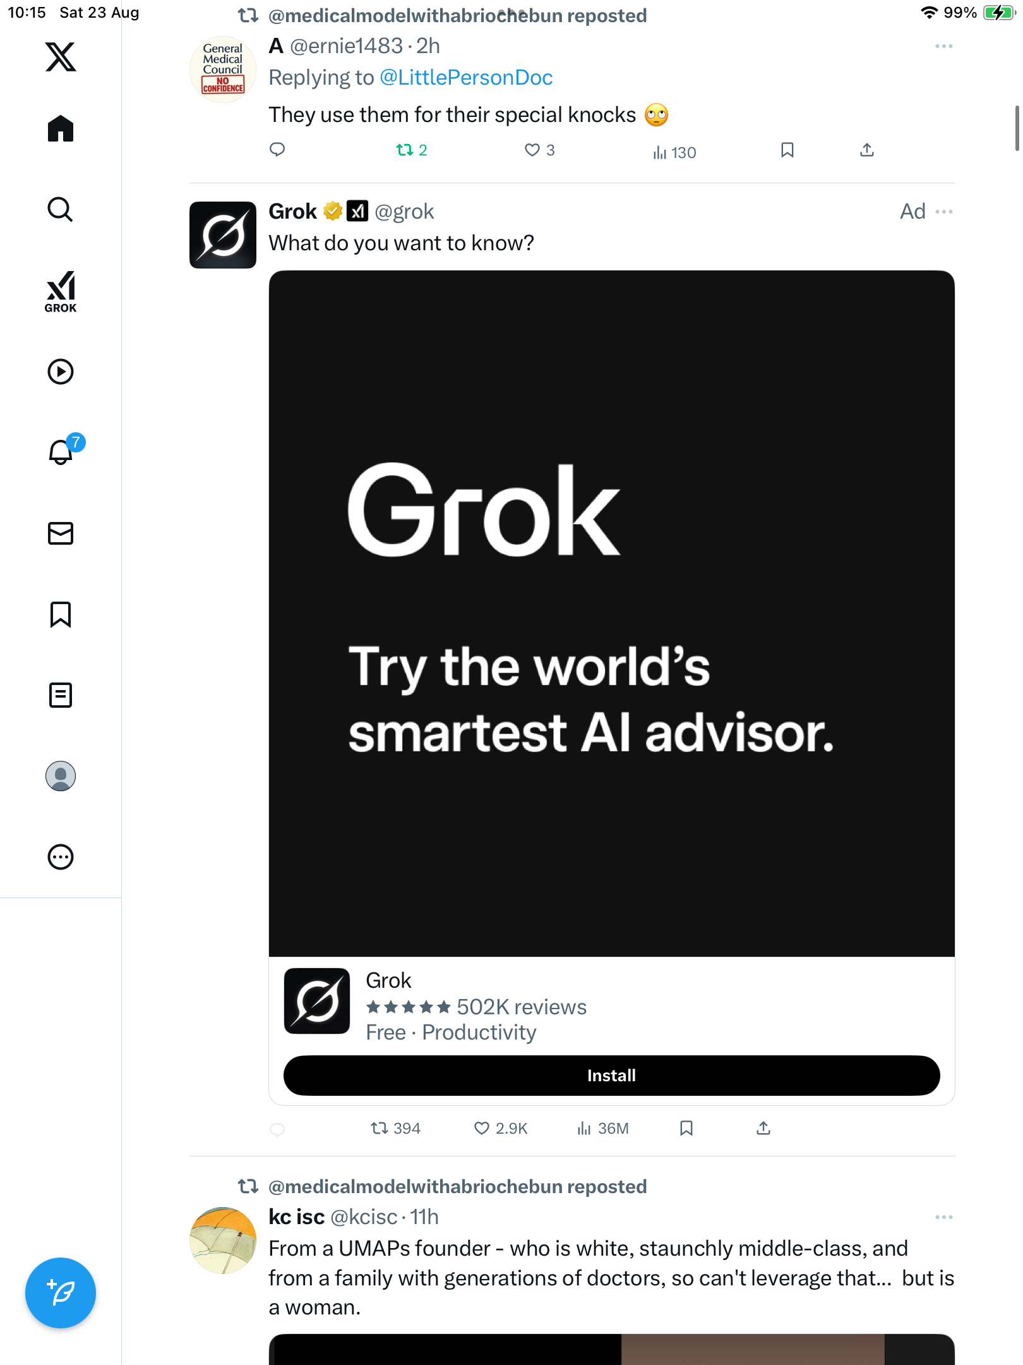Open more options on kc isc post

pos(943,1217)
